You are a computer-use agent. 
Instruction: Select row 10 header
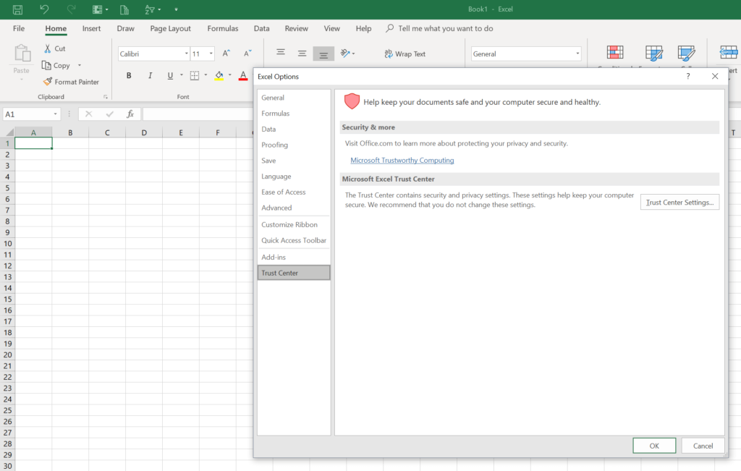(x=7, y=244)
